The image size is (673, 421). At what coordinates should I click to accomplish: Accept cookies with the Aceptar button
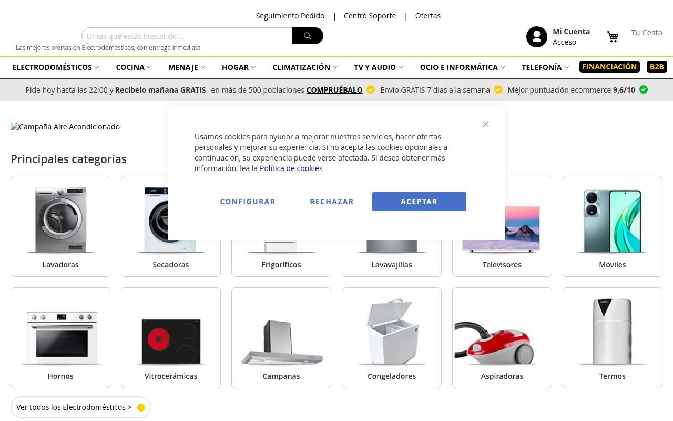(419, 202)
